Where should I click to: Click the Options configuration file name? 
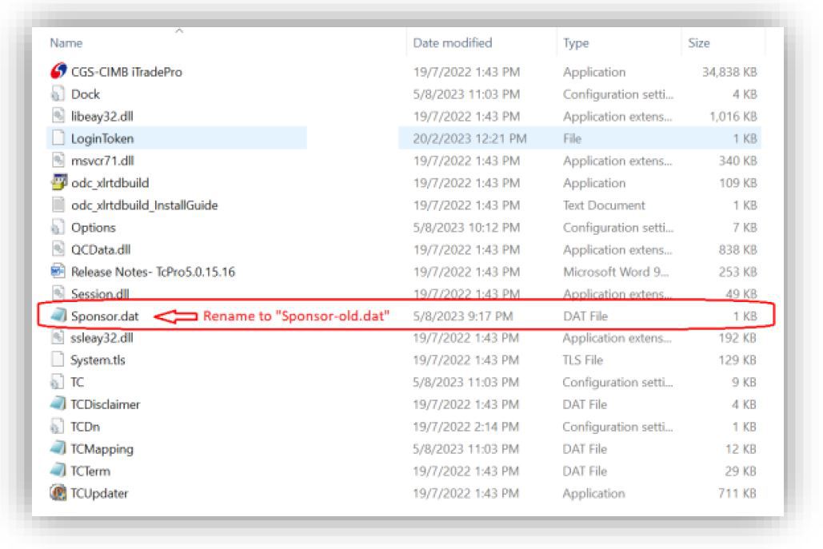pyautogui.click(x=93, y=228)
